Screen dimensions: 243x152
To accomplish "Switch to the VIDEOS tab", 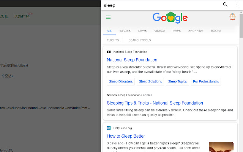I will tap(159, 31).
